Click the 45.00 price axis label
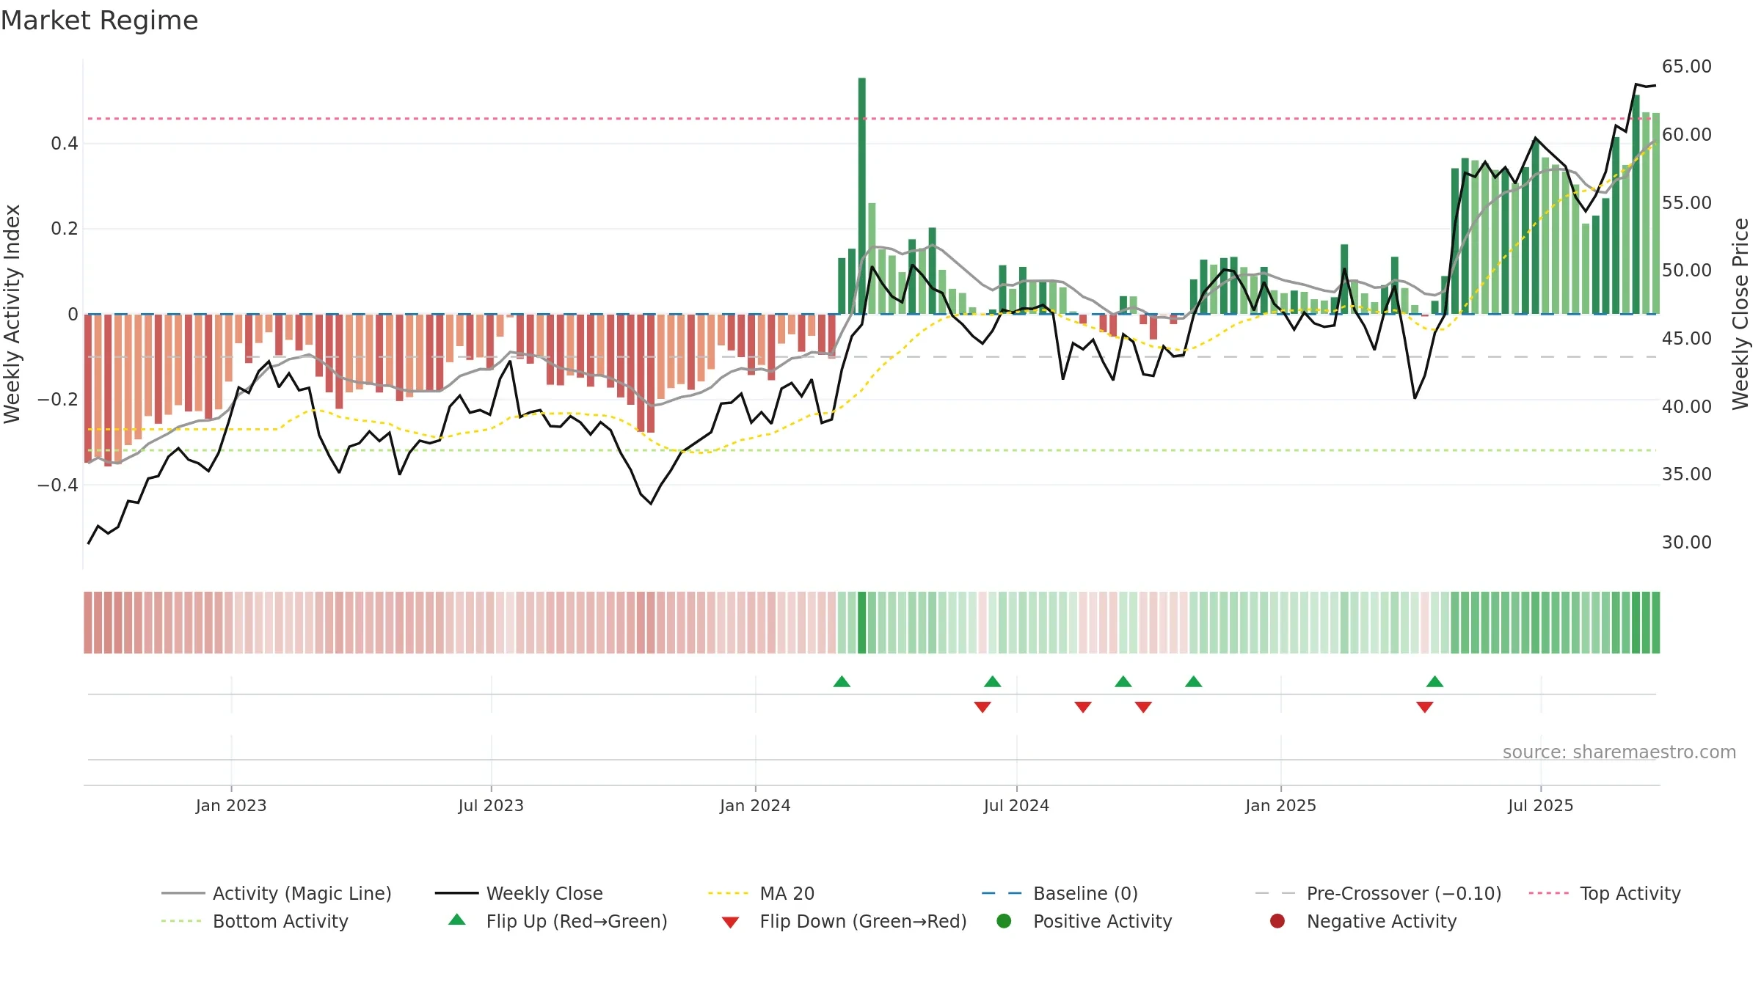 pyautogui.click(x=1686, y=339)
